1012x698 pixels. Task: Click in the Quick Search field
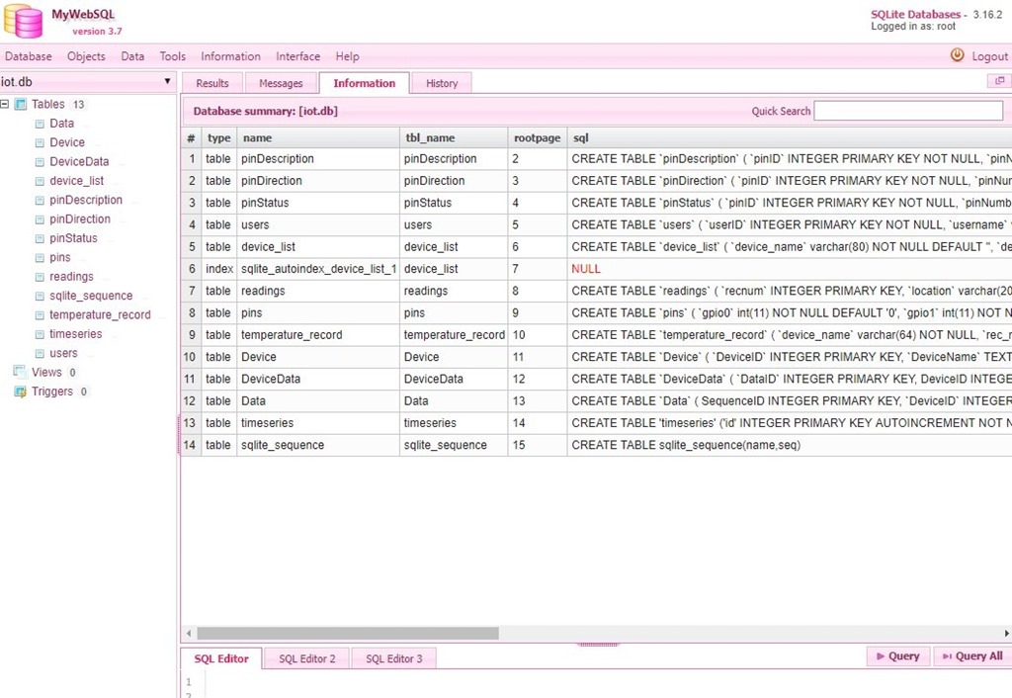(907, 112)
